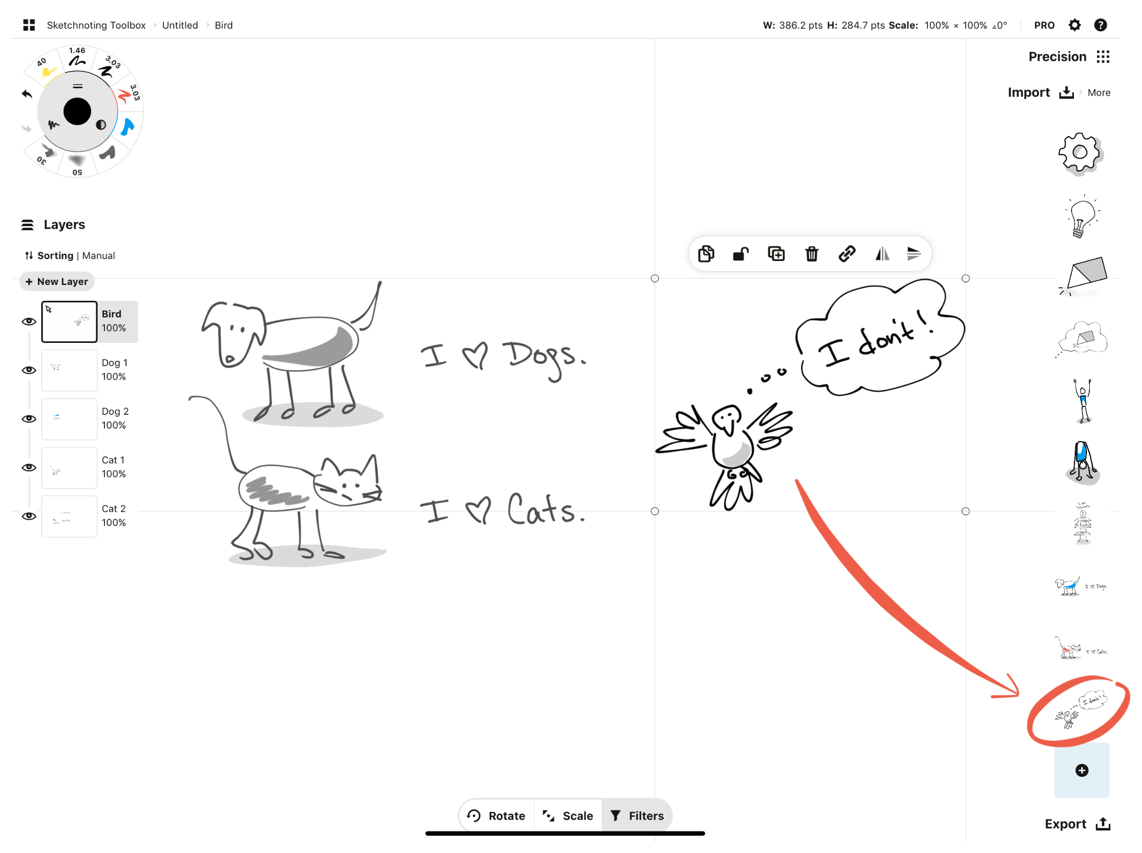Select the duplicate/copy icon in toolbar
The height and width of the screenshot is (853, 1142).
pos(707,254)
